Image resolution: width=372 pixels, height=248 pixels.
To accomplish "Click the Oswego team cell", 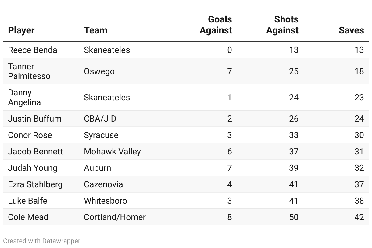I will [x=99, y=71].
